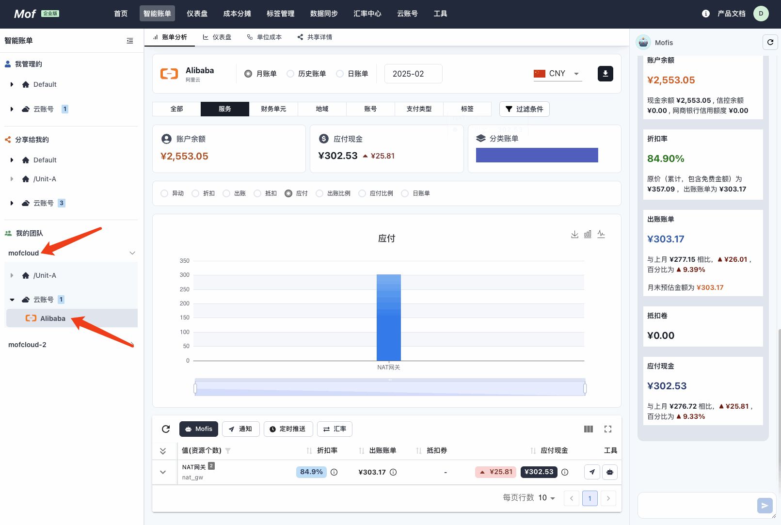
Task: Select 出账比例 chart metric radio
Action: pyautogui.click(x=319, y=193)
